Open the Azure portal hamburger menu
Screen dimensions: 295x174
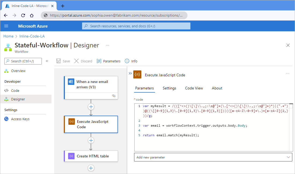6,26
